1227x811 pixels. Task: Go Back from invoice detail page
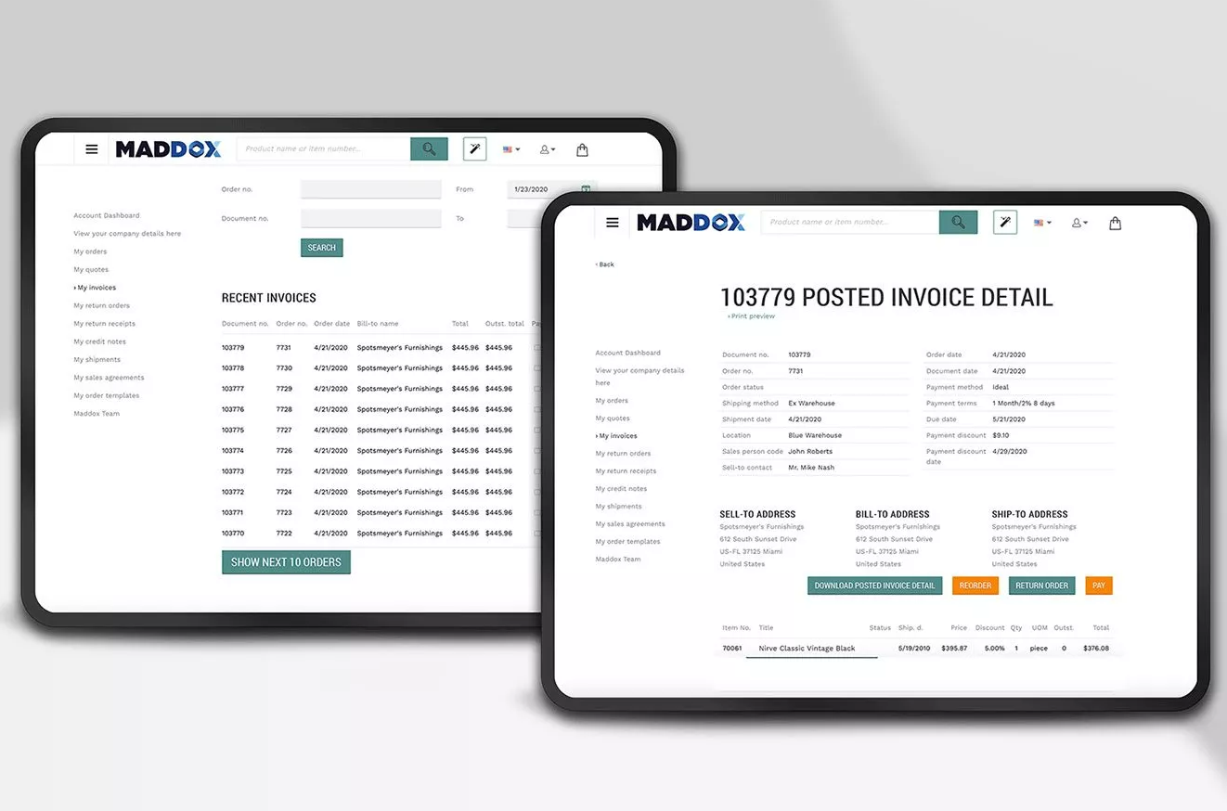tap(605, 264)
